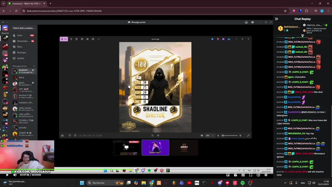332x187 pixels.
Task: Go back in browser history
Action: 4,11
